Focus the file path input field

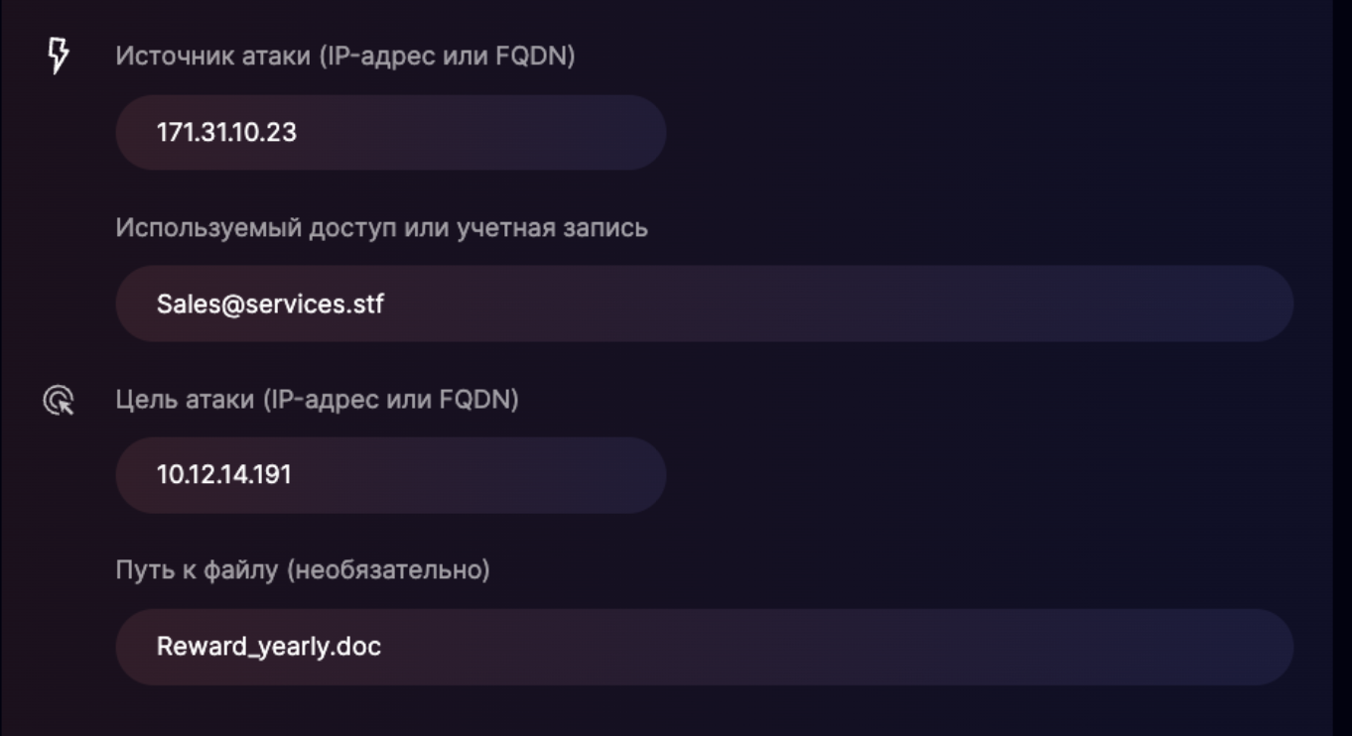click(x=704, y=647)
